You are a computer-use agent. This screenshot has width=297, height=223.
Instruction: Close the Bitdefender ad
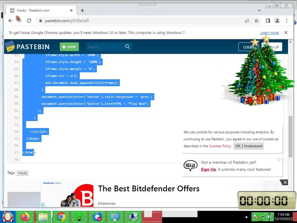285,182
